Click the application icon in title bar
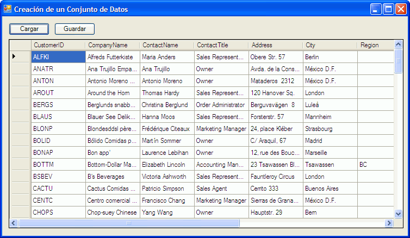 [x=7, y=9]
